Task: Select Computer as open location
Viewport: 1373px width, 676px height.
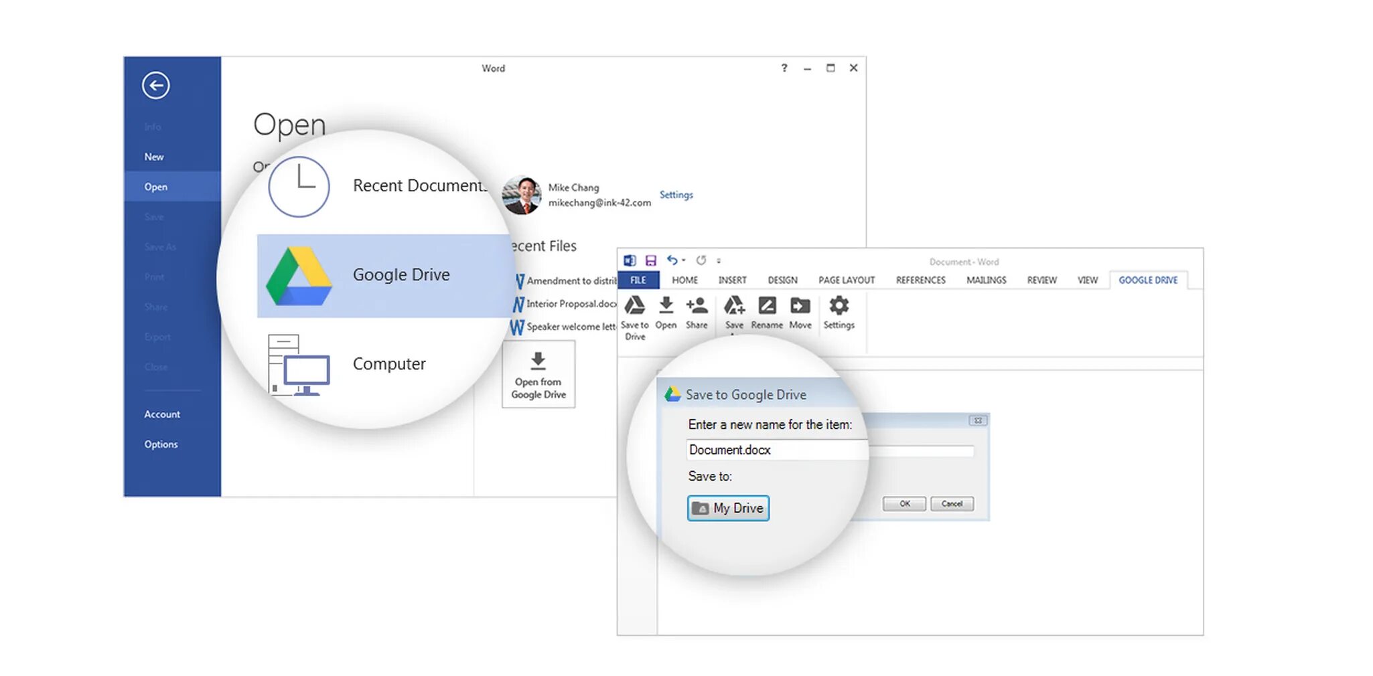Action: [347, 364]
